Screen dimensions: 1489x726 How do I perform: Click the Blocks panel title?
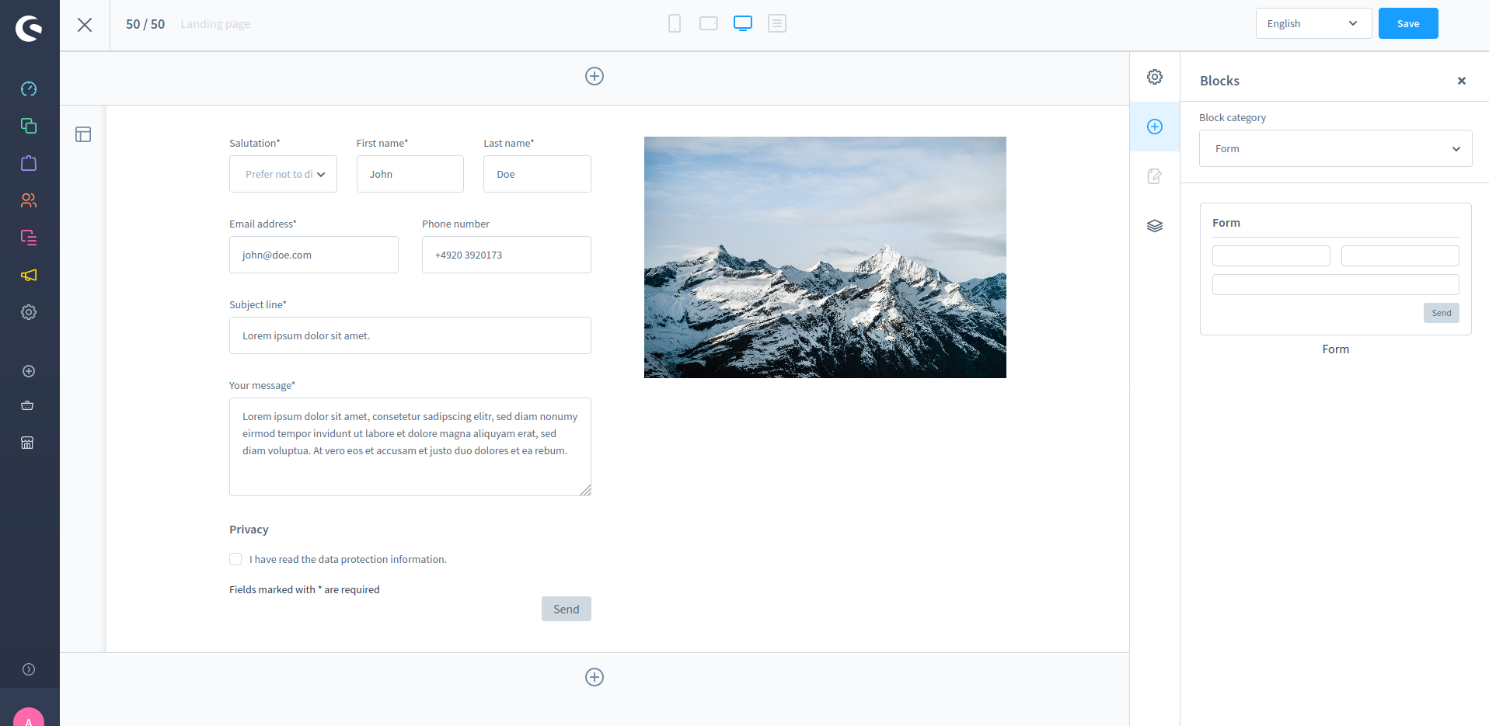click(x=1219, y=81)
